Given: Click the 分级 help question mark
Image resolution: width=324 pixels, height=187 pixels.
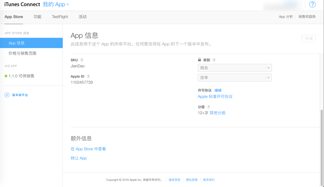Looking at the screenshot, I should pos(209,107).
